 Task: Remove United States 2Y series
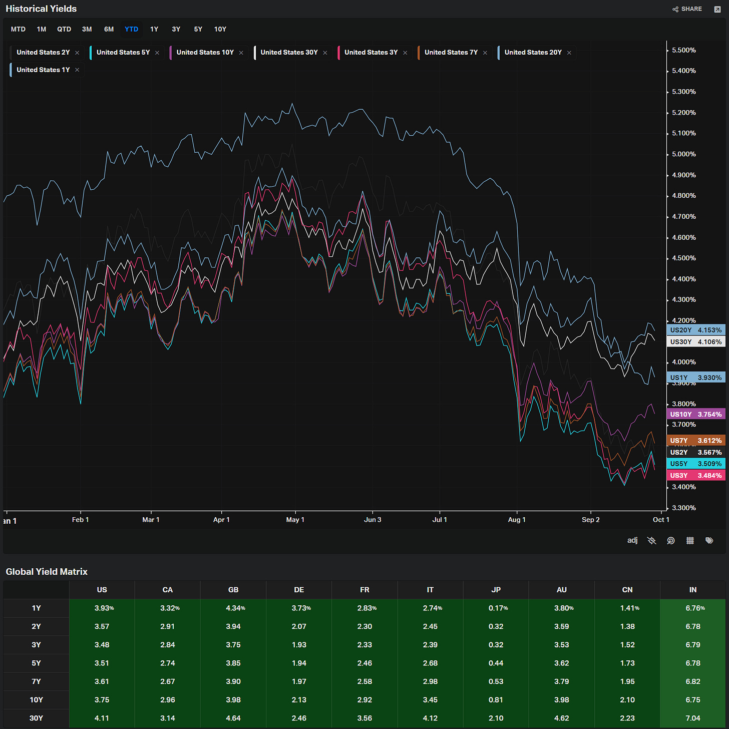pos(77,53)
